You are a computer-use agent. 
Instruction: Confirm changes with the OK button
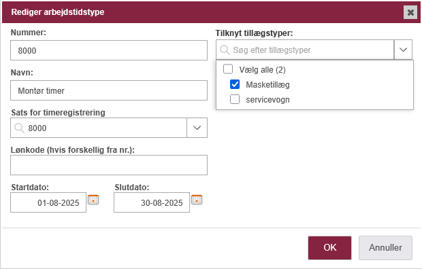[329, 248]
